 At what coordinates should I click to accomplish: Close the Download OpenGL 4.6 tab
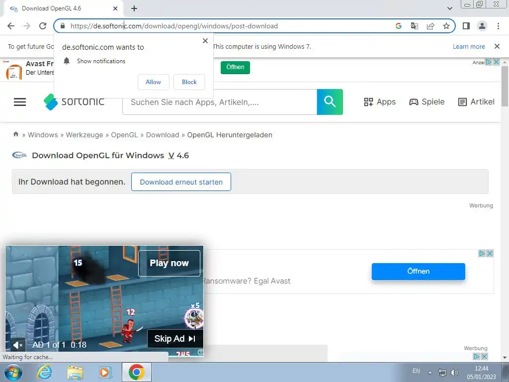[115, 8]
